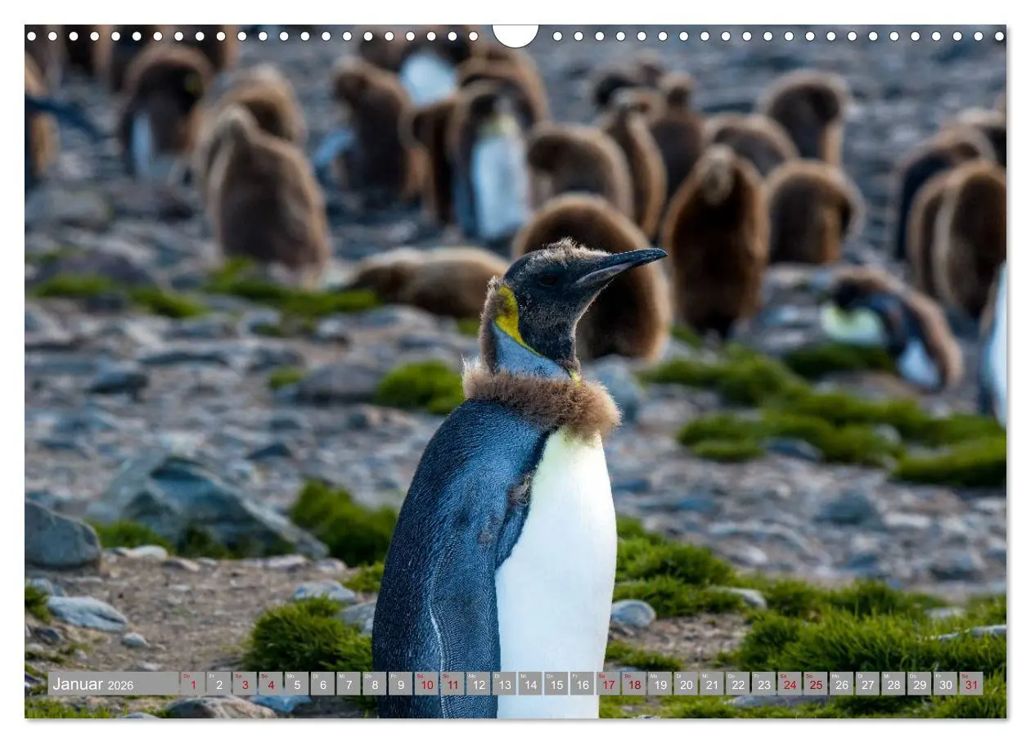Select day 16 in the calendar strip

click(582, 683)
